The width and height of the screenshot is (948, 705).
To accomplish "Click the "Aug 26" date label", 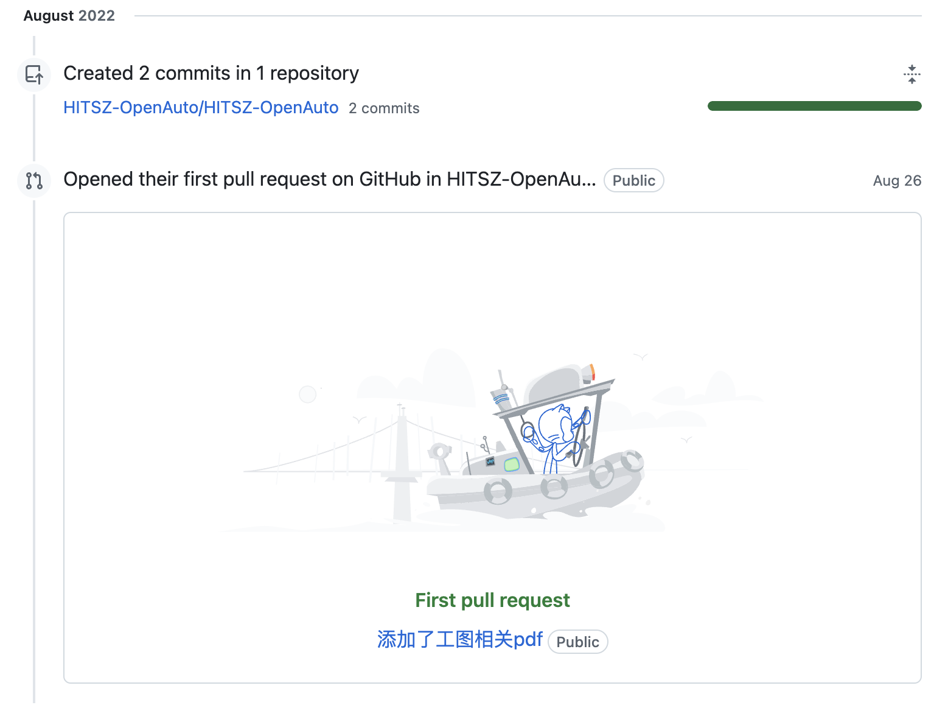I will 896,181.
